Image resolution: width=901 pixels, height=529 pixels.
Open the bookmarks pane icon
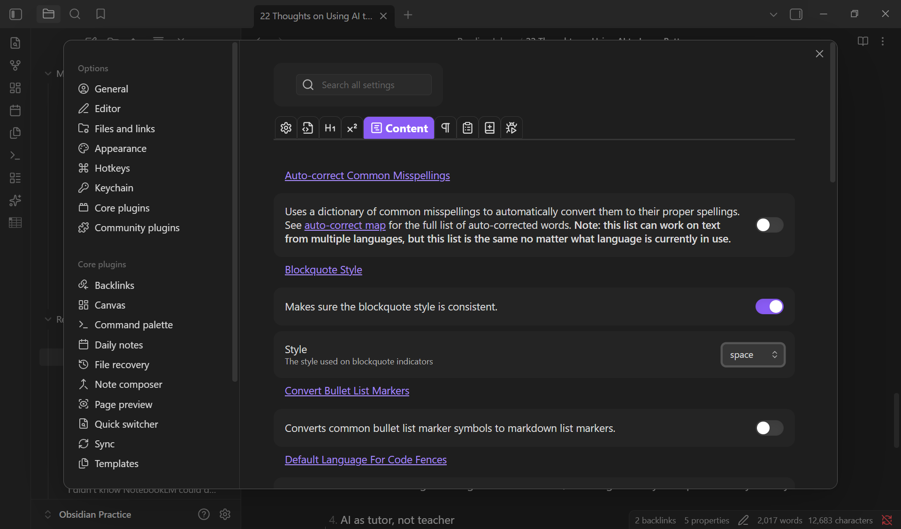click(100, 15)
